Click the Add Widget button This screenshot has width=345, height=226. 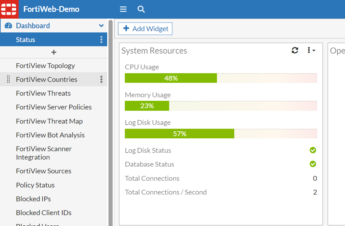(145, 29)
